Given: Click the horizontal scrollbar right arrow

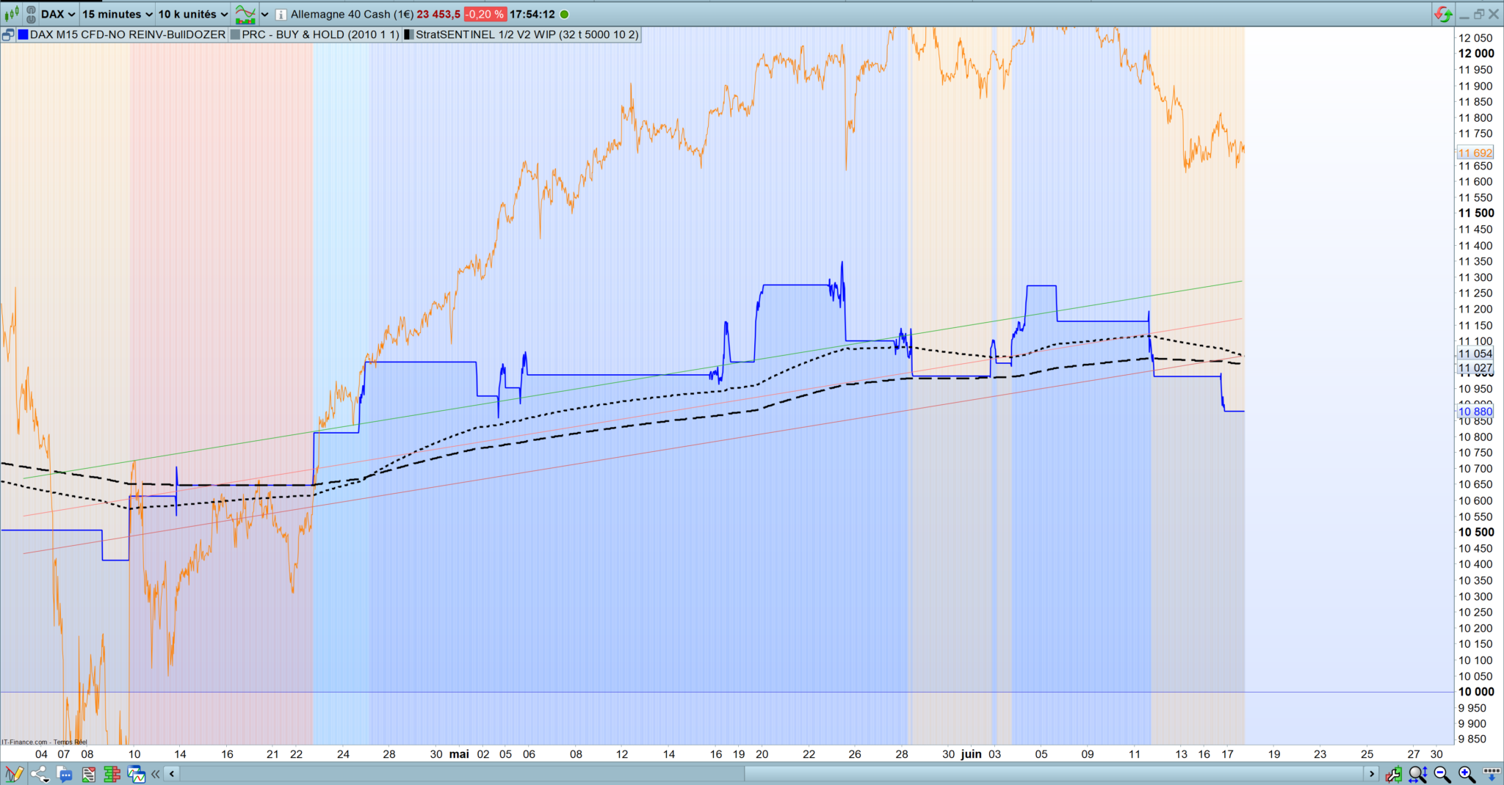Looking at the screenshot, I should click(1371, 774).
